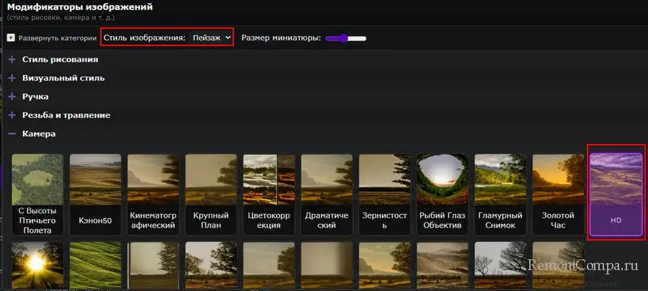The width and height of the screenshot is (648, 291).
Task: Click the sun-through-tree thumbnail in second row
Action: coord(37,267)
